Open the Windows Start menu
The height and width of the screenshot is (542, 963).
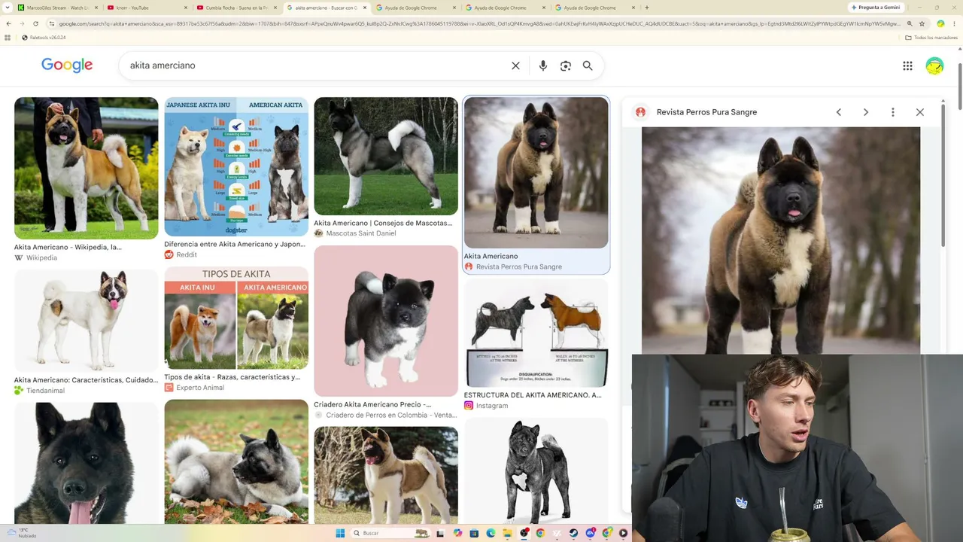click(340, 533)
